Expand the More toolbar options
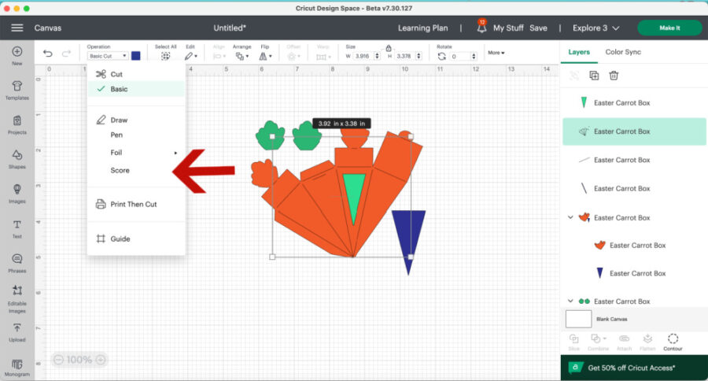The width and height of the screenshot is (708, 381). [x=496, y=53]
